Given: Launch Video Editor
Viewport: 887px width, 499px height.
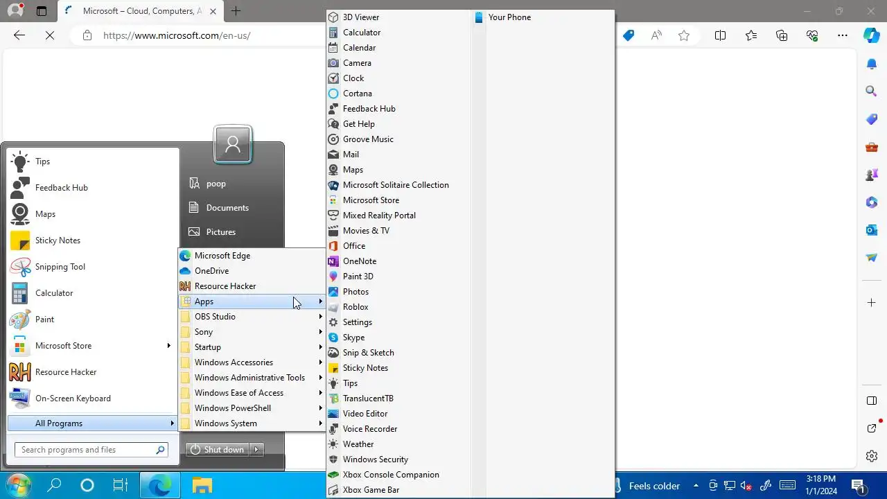Looking at the screenshot, I should point(398,414).
